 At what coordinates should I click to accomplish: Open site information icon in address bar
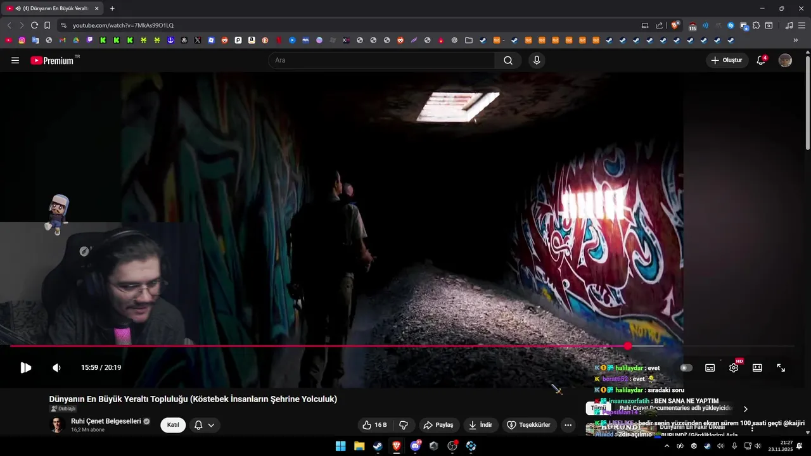pyautogui.click(x=63, y=25)
